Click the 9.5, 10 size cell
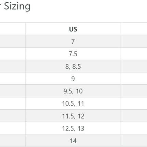 click(x=73, y=91)
